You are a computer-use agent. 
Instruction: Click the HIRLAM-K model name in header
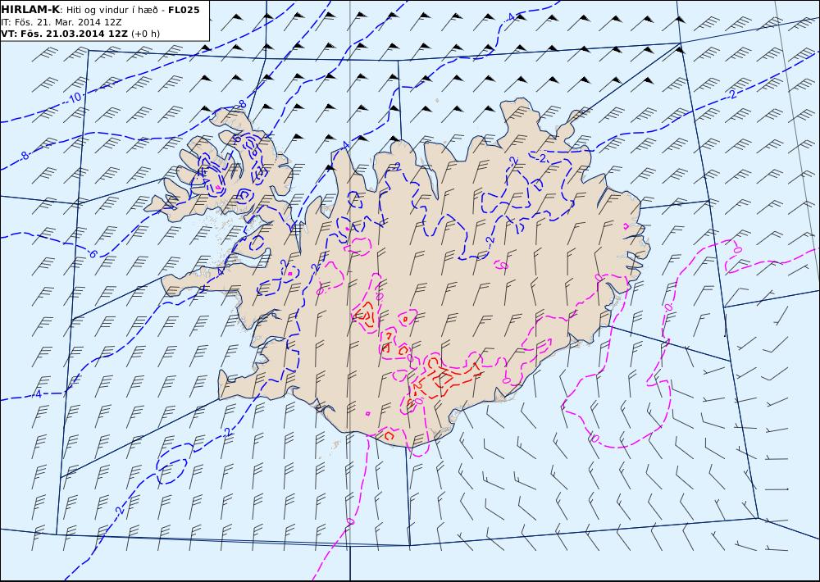(x=30, y=10)
